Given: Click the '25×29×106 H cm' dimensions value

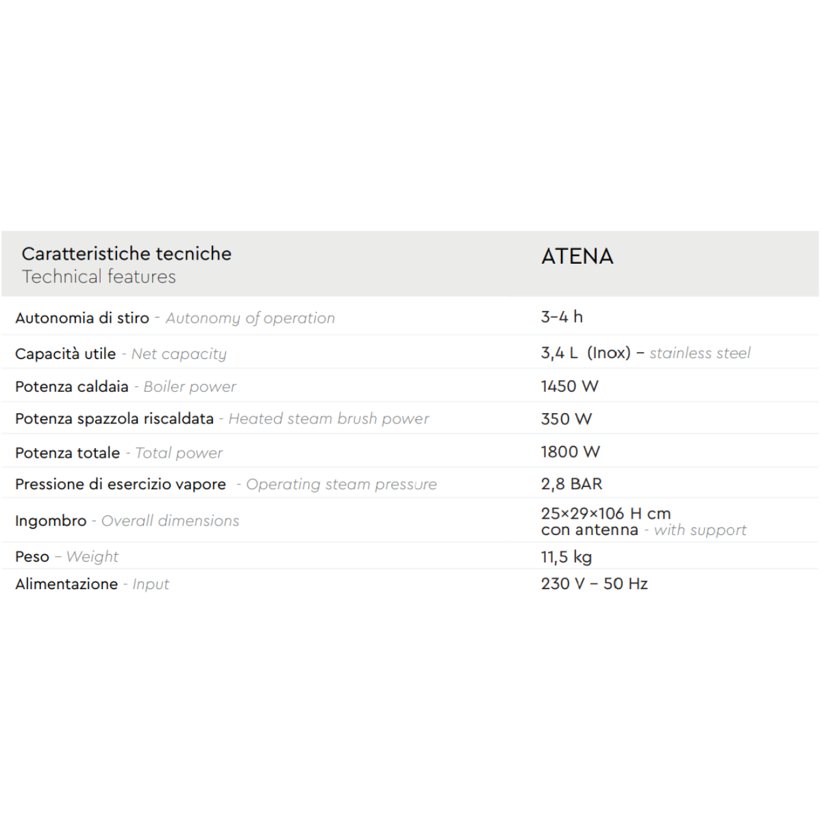Looking at the screenshot, I should [606, 513].
